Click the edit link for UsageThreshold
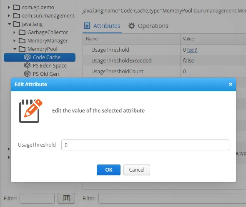This screenshot has height=207, width=246. 192,50
